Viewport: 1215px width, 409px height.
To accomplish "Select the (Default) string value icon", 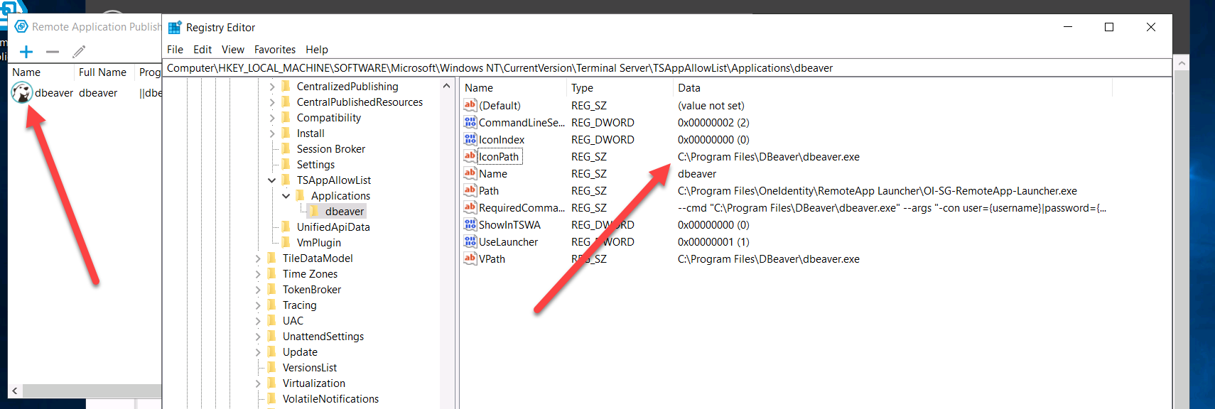I will click(x=470, y=105).
